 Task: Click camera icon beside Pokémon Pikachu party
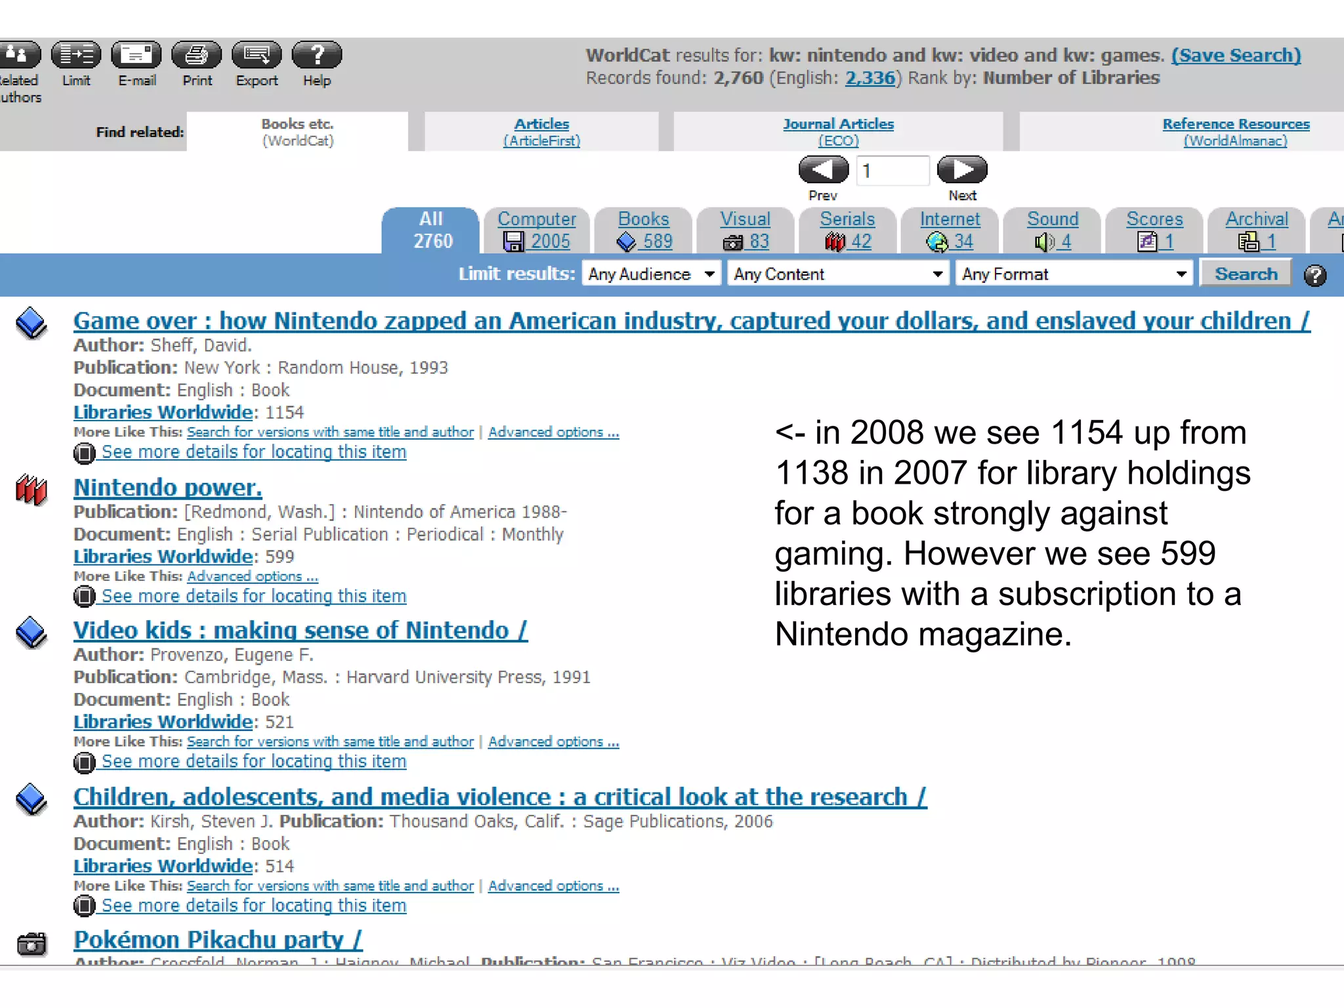[x=31, y=944]
